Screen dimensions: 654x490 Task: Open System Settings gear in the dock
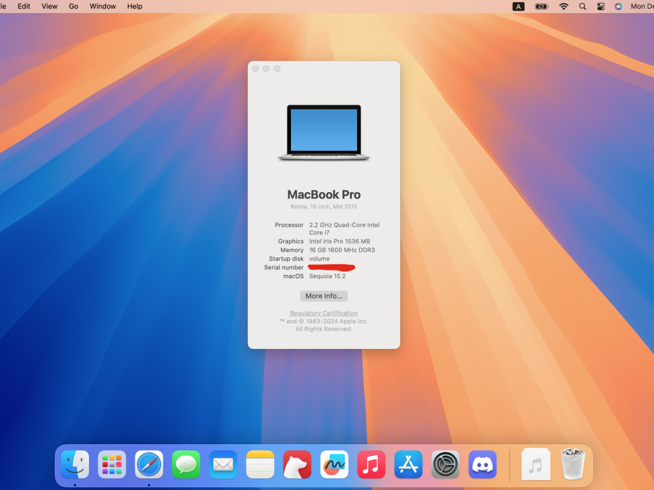pos(445,464)
